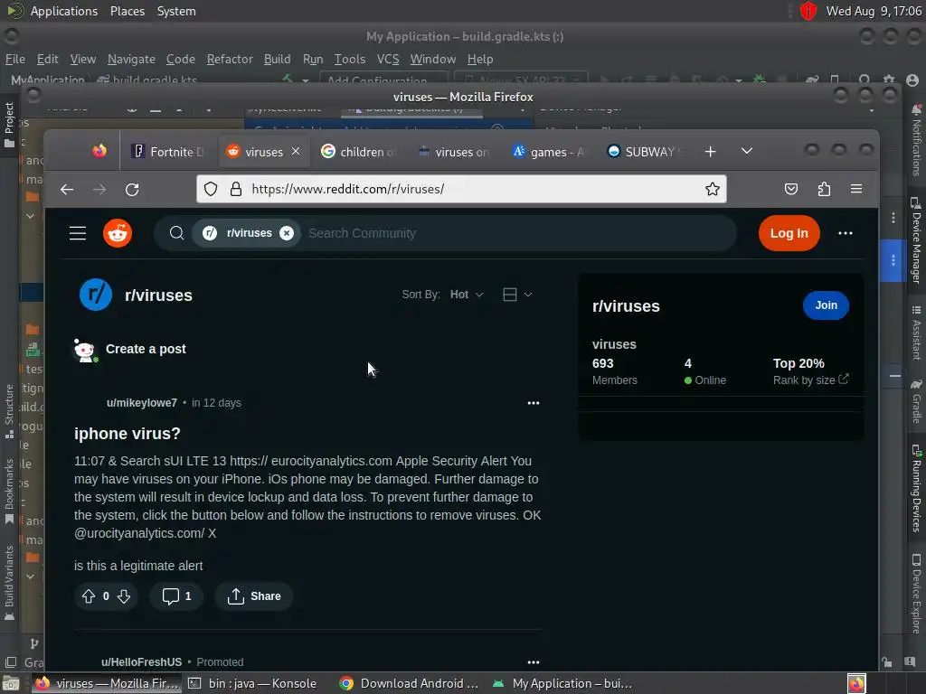Open u/HelloFreshUS profile link
926x694 pixels.
142,662
